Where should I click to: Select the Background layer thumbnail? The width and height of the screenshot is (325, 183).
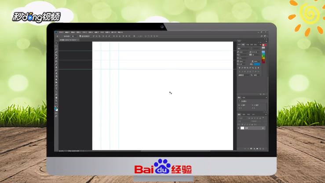click(x=242, y=128)
